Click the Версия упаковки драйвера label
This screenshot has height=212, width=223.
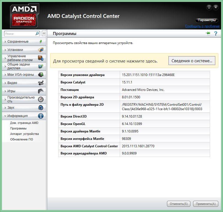[x=83, y=75]
